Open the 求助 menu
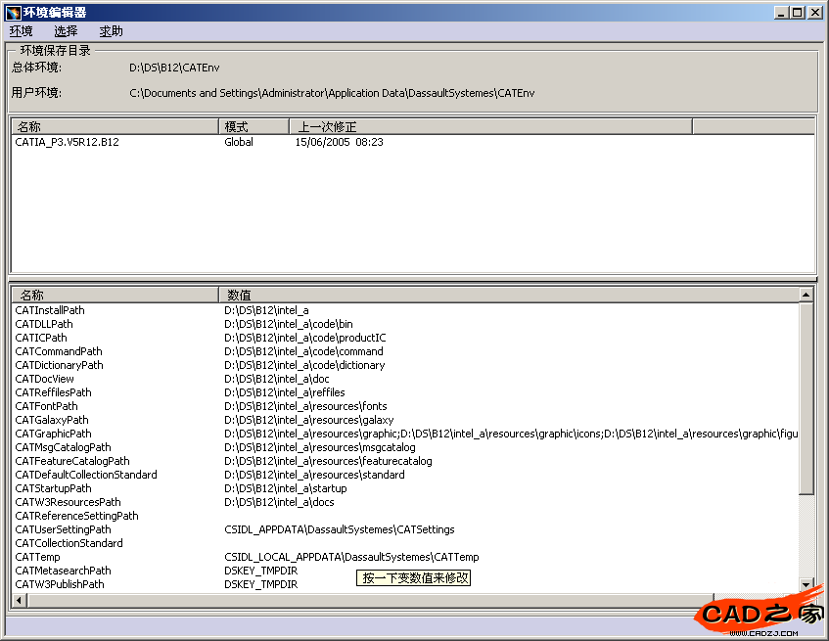The image size is (829, 641). 111,31
